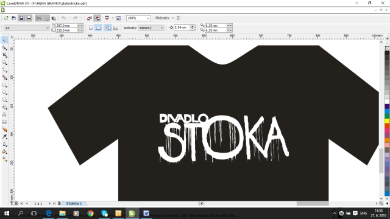Image resolution: width=390 pixels, height=219 pixels.
Task: Pick the green swatch in palette
Action: tap(387, 116)
